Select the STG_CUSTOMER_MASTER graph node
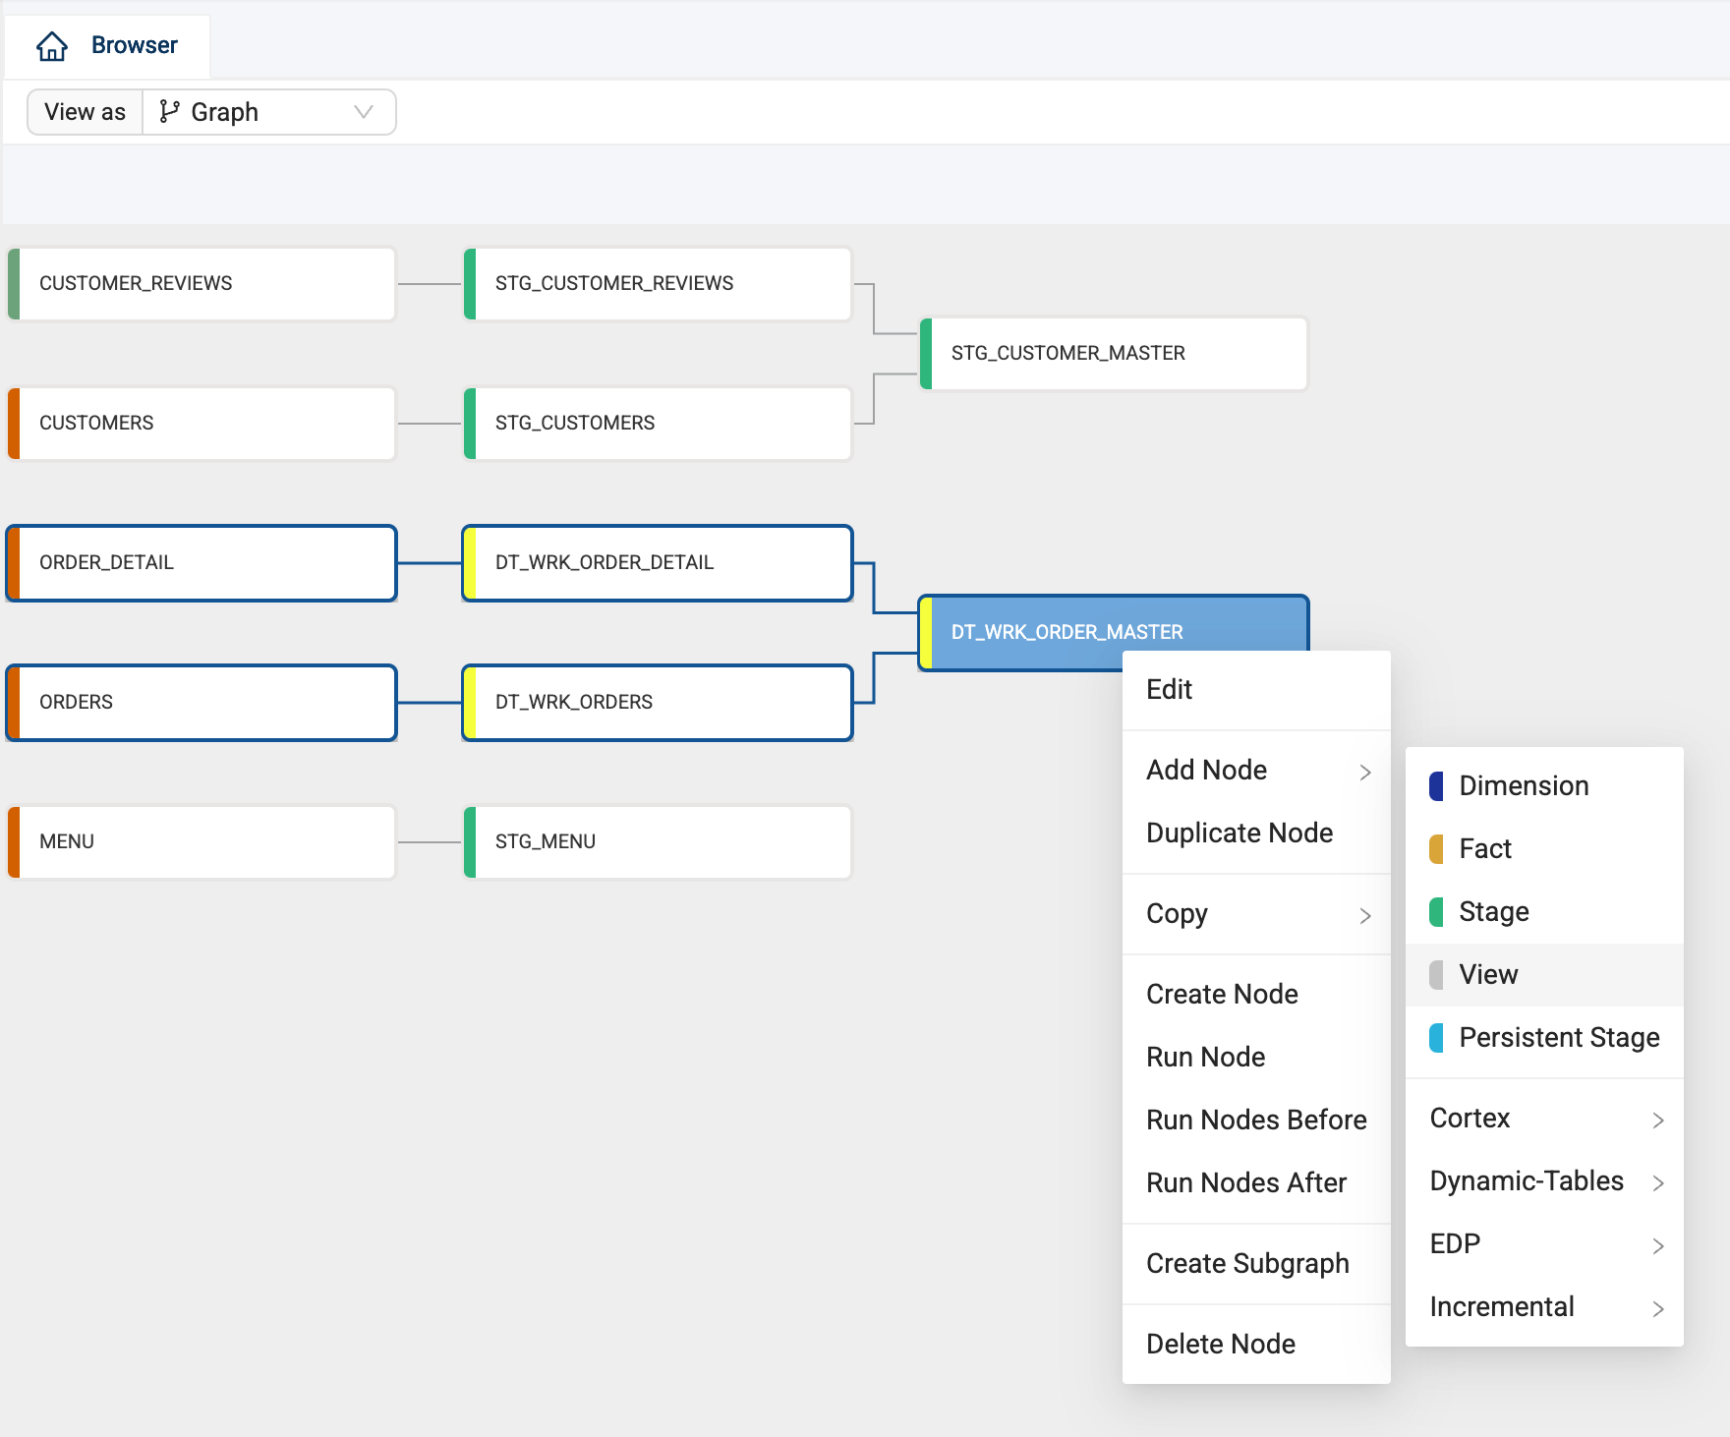The width and height of the screenshot is (1730, 1437). 1113,354
